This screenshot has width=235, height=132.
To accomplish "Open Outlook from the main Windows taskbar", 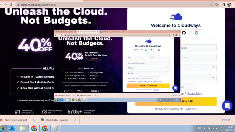I will pos(11,128).
